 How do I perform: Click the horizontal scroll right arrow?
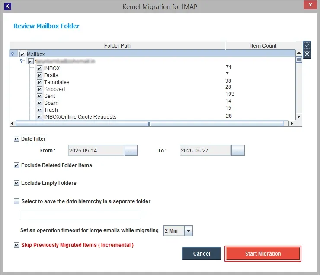[x=292, y=123]
